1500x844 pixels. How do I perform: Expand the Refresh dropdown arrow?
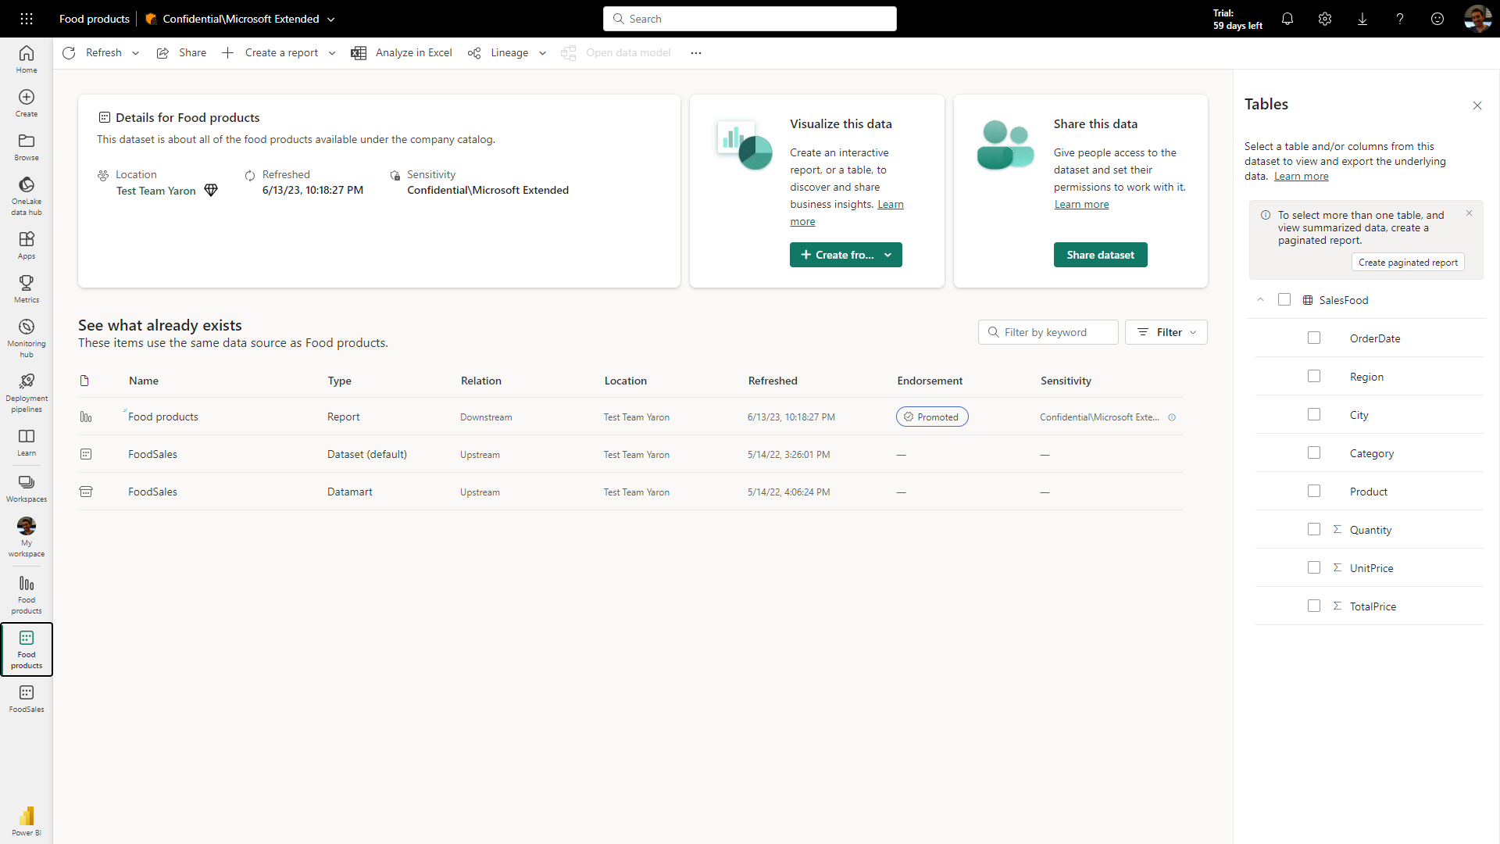click(x=136, y=53)
